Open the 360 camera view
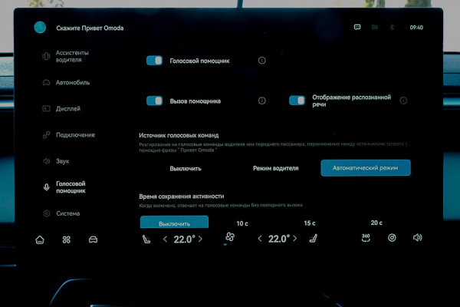The image size is (460, 307). tap(366, 238)
